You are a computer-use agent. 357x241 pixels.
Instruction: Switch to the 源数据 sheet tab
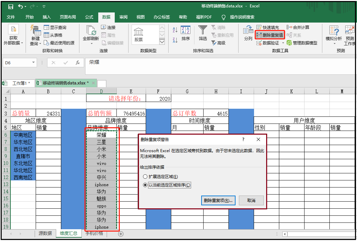45,233
